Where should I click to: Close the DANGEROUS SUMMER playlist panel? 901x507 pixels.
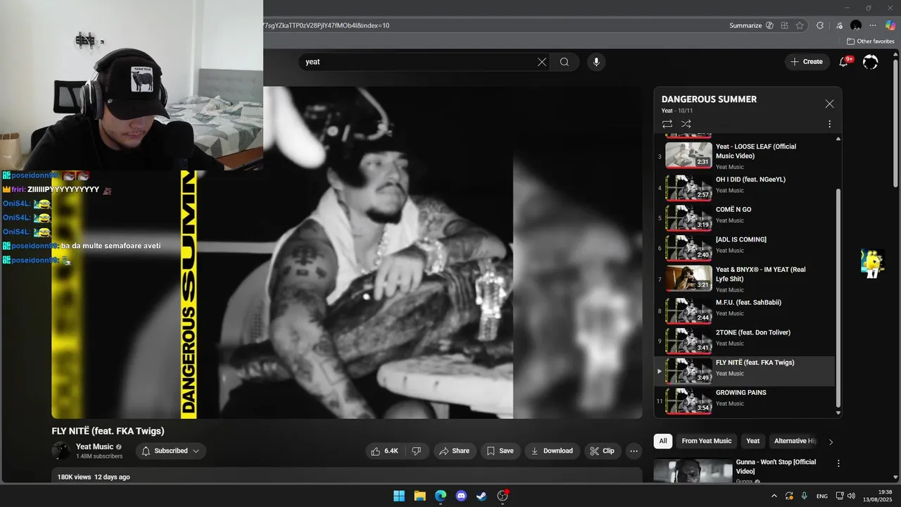[829, 104]
